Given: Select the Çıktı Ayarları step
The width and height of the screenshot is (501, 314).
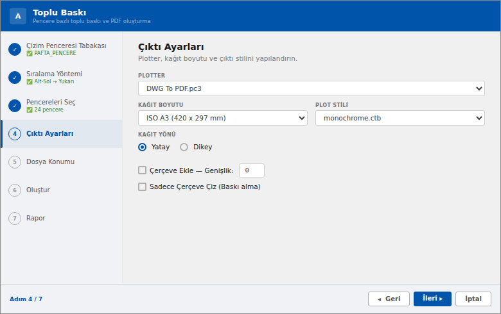Looking at the screenshot, I should tap(62, 134).
